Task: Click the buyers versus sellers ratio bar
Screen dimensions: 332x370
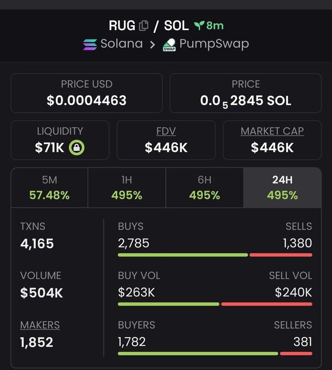Action: (215, 353)
